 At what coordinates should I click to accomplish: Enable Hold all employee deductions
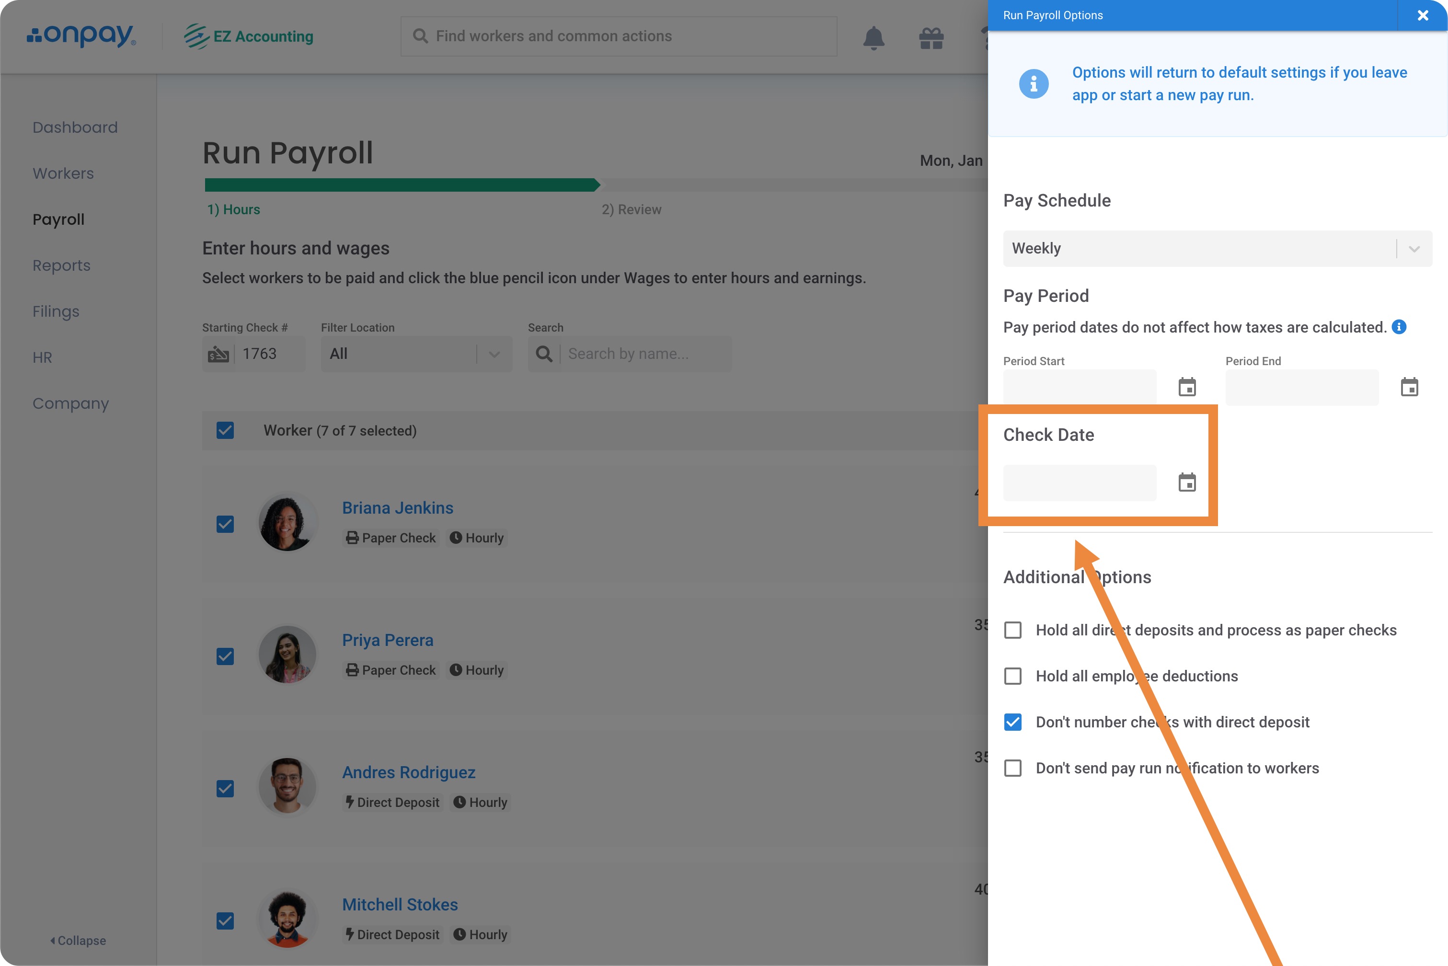1012,676
